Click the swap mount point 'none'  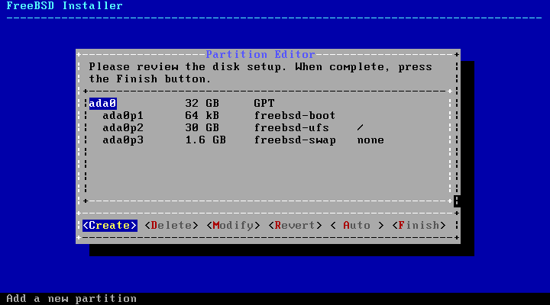point(370,140)
